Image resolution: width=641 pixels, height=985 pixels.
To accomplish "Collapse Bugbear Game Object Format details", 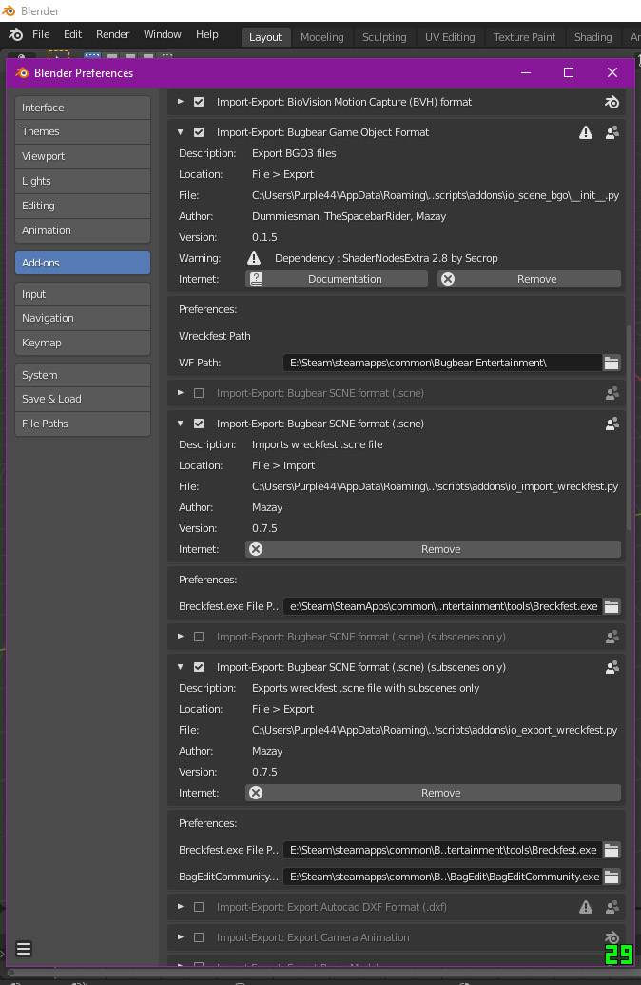I will (x=180, y=132).
